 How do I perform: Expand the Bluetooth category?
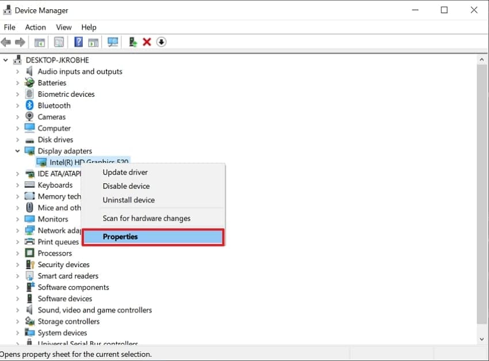tap(17, 105)
